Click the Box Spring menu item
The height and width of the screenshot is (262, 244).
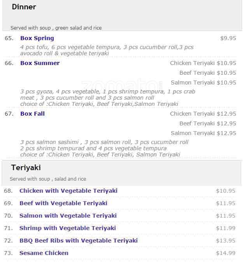pyautogui.click(x=37, y=38)
